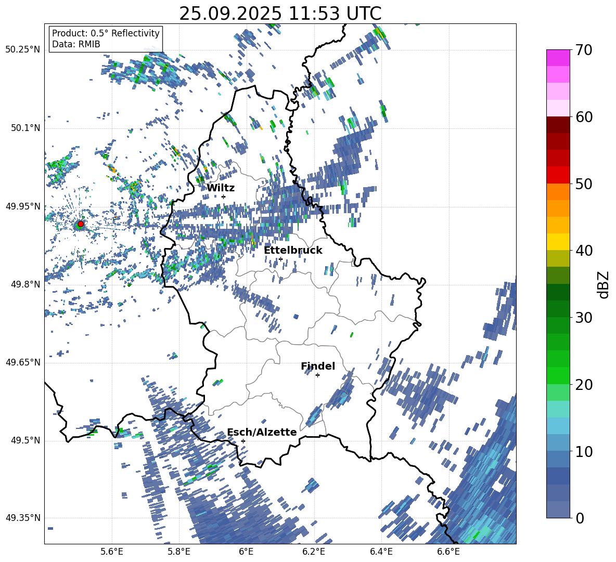
Task: Click the slate blue bottom colorbar segment
Action: 558,509
